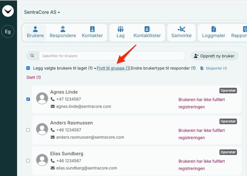247x176 pixels.
Task: Toggle the select-all users checkbox
Action: [28, 68]
